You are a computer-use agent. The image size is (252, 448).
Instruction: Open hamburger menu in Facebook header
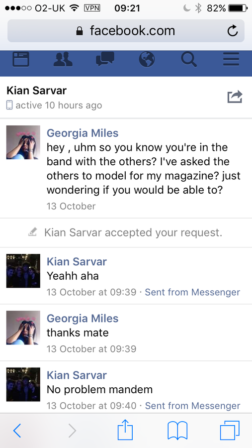(x=231, y=59)
